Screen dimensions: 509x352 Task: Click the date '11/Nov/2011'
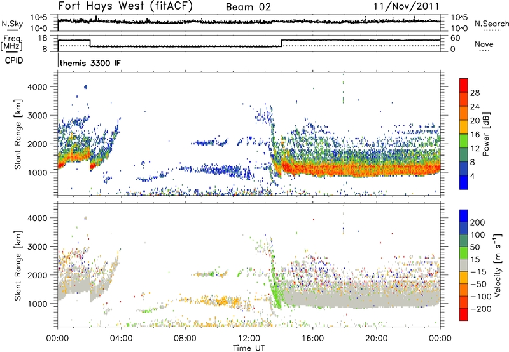pyautogui.click(x=407, y=6)
